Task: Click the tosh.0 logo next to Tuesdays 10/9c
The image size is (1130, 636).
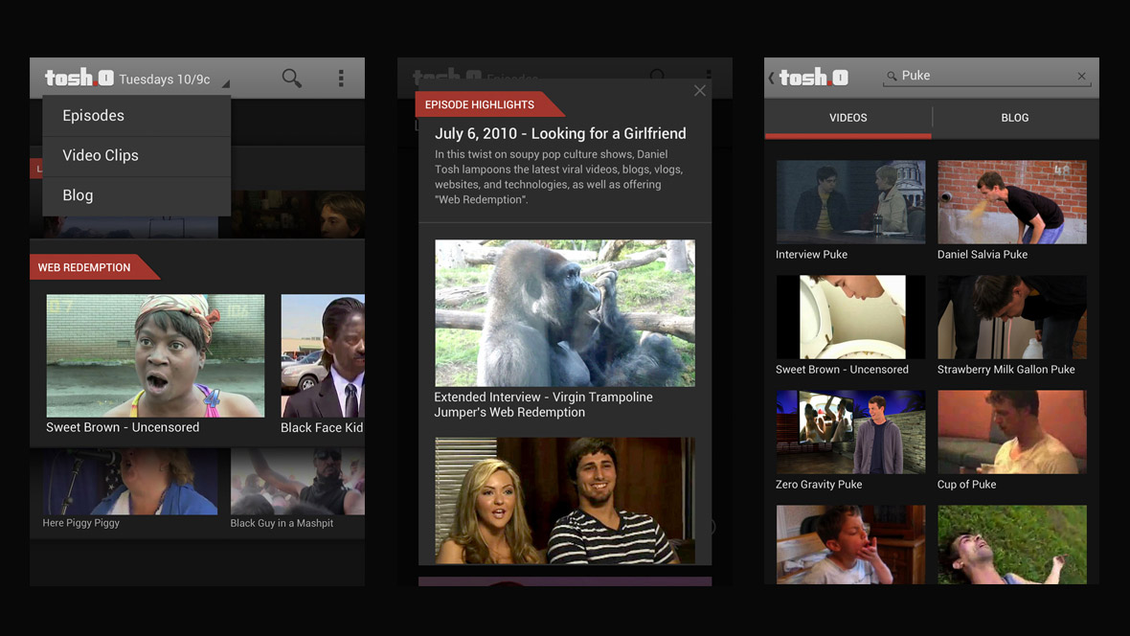Action: [x=79, y=79]
